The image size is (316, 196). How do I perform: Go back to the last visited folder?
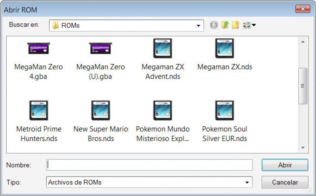click(x=214, y=25)
